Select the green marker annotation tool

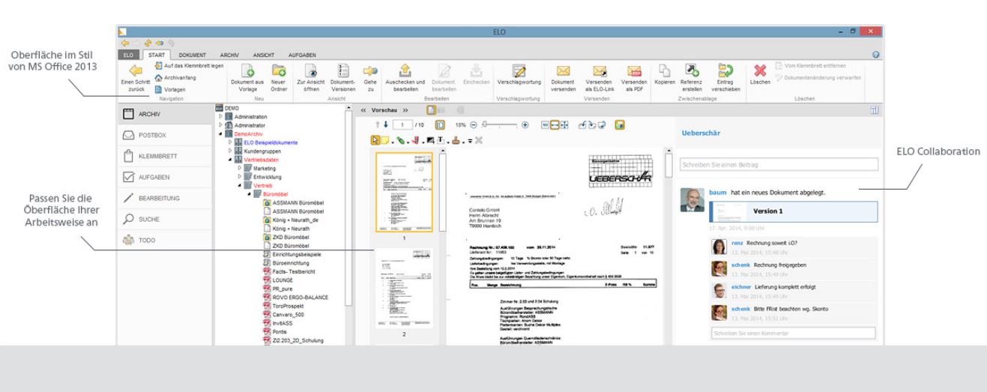coord(402,139)
